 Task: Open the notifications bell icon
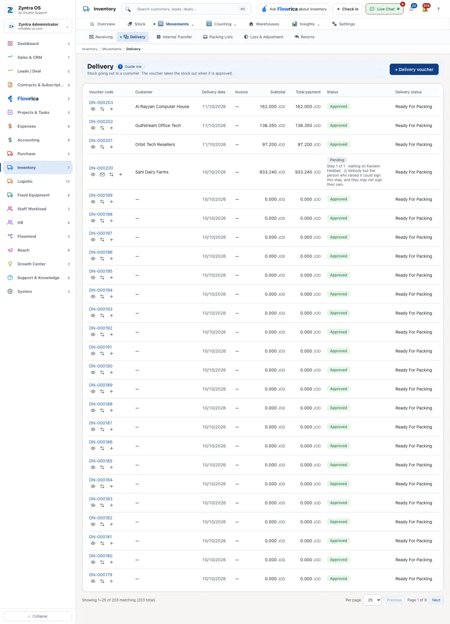[x=425, y=9]
